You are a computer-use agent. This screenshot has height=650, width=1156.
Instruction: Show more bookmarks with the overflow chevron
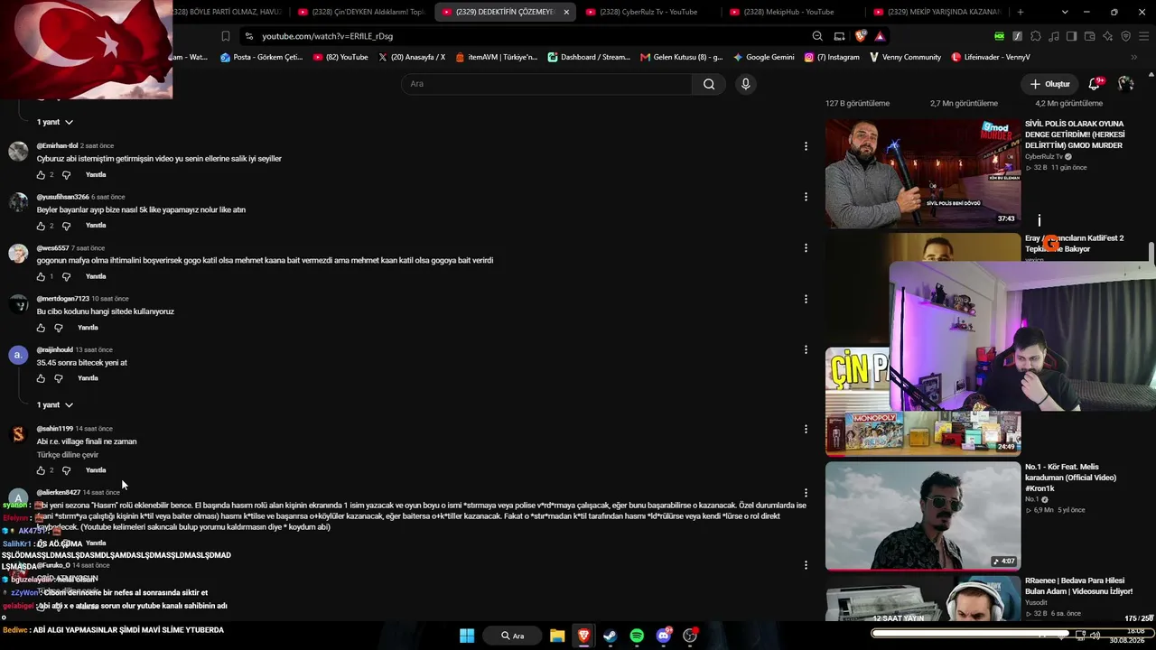1134,57
